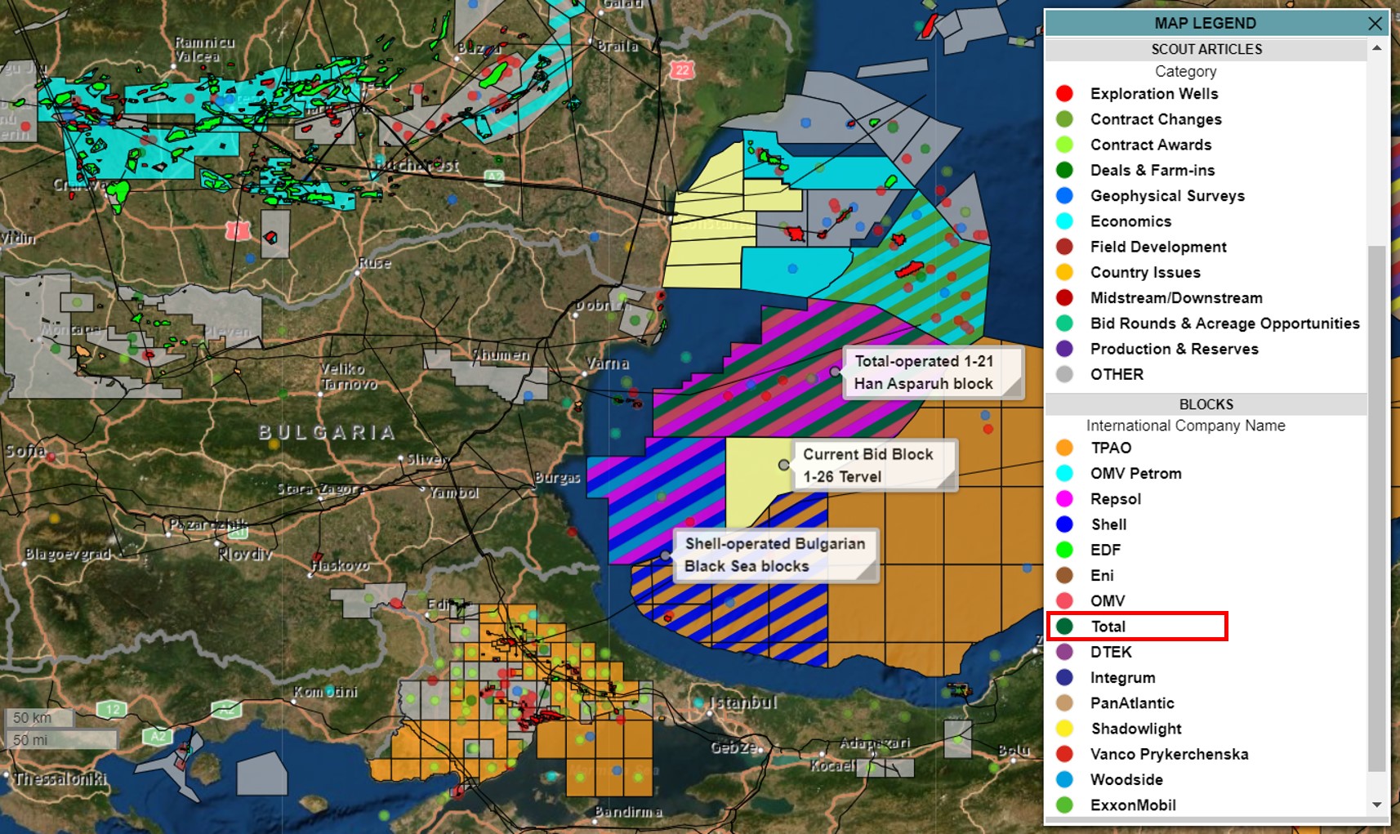Click the blue Geophysical Surveys legend dot

[1064, 196]
